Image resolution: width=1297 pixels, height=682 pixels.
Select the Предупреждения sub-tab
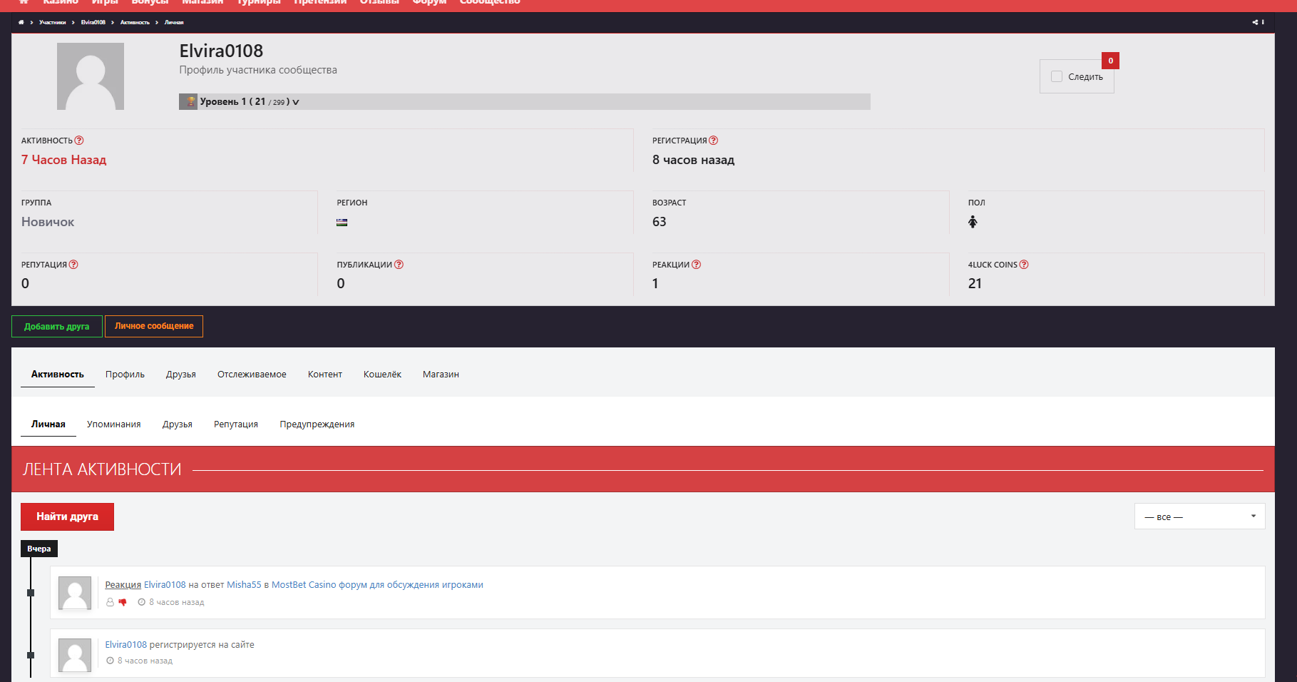pyautogui.click(x=317, y=424)
